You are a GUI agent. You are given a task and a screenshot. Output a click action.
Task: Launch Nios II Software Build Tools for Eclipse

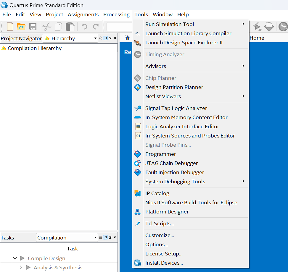coord(191,203)
